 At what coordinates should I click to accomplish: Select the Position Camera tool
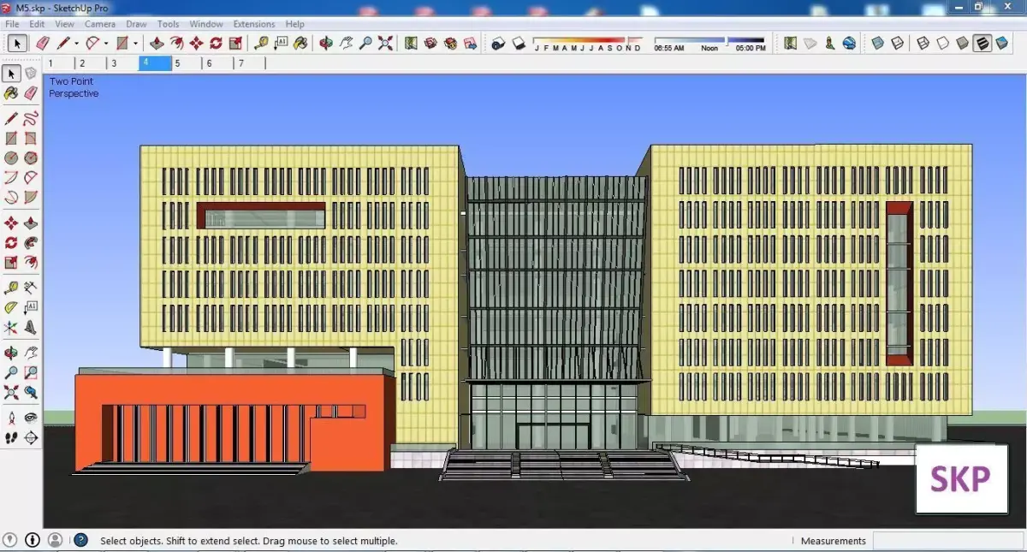click(11, 418)
